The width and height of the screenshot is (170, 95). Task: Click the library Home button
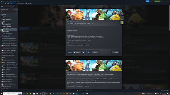pyautogui.click(x=8, y=6)
